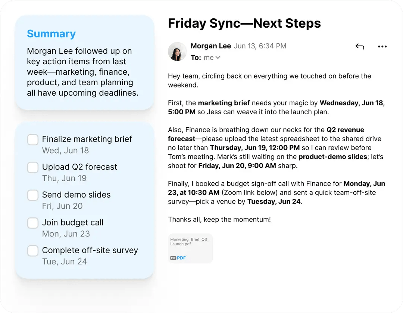Click the Jun 13, 6:34 PM timestamp
The width and height of the screenshot is (403, 313).
260,46
